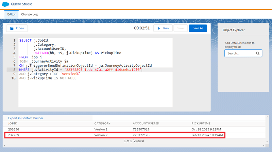
Task: Click the Salesforce cloud logo
Action: tap(5, 4)
